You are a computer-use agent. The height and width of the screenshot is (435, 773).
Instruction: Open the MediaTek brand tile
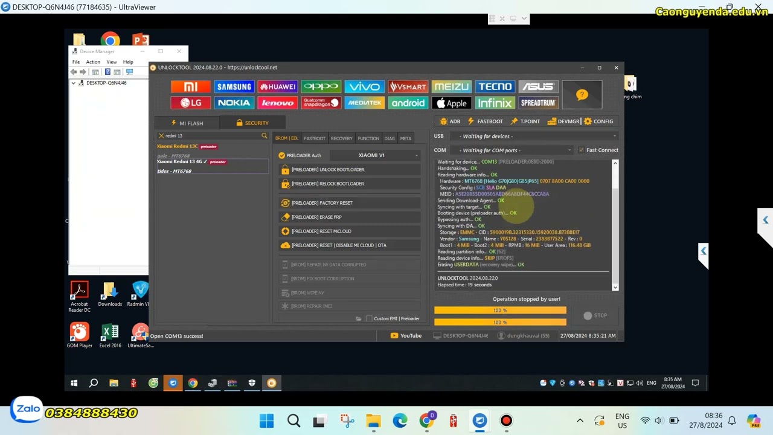(364, 103)
